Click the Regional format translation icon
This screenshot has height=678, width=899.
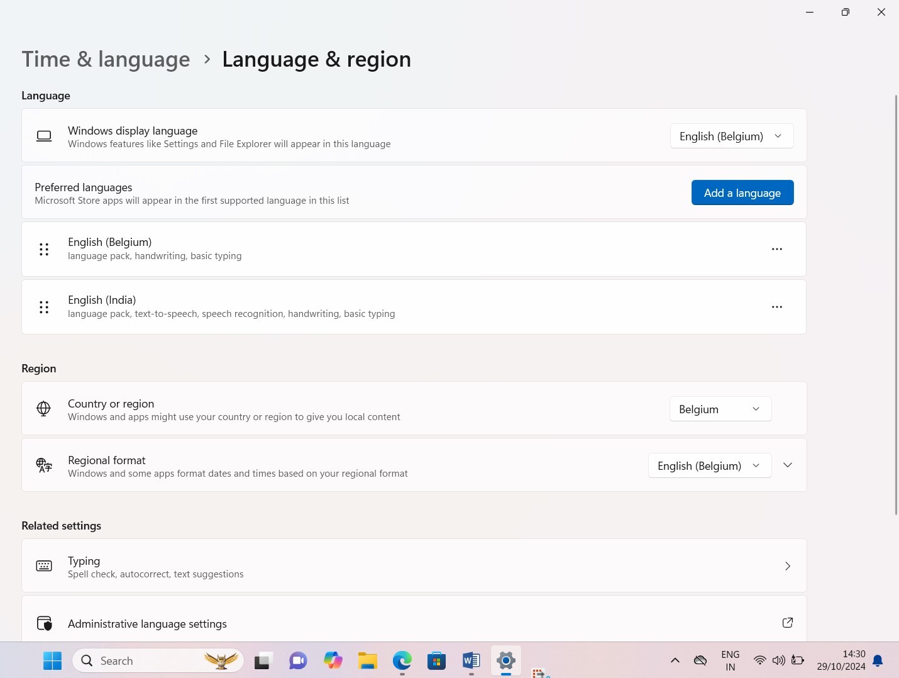pyautogui.click(x=43, y=465)
